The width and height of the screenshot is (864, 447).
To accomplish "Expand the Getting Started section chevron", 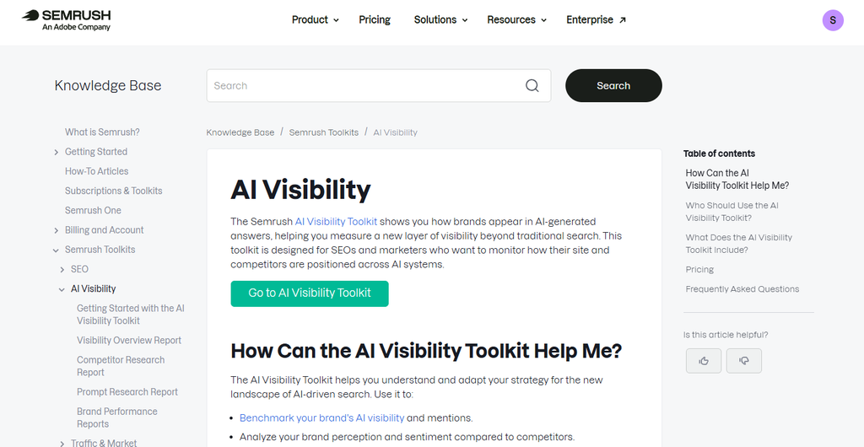I will [x=57, y=152].
